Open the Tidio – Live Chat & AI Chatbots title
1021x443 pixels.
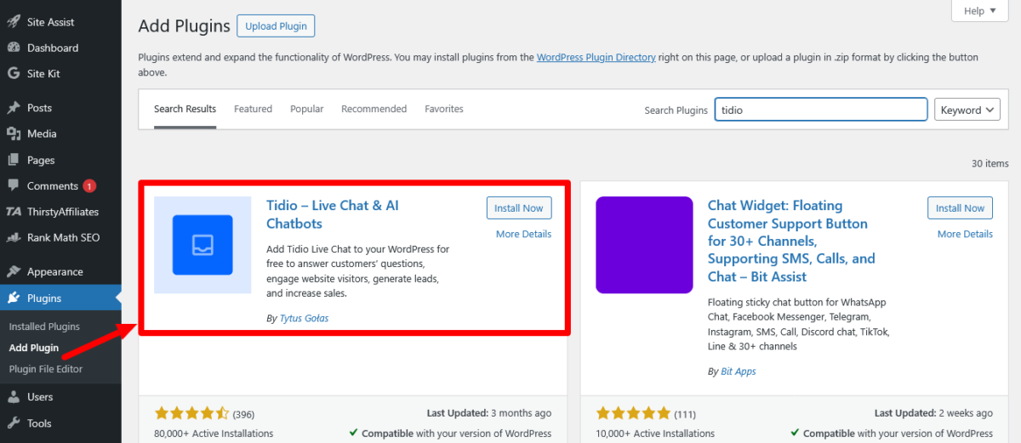332,214
